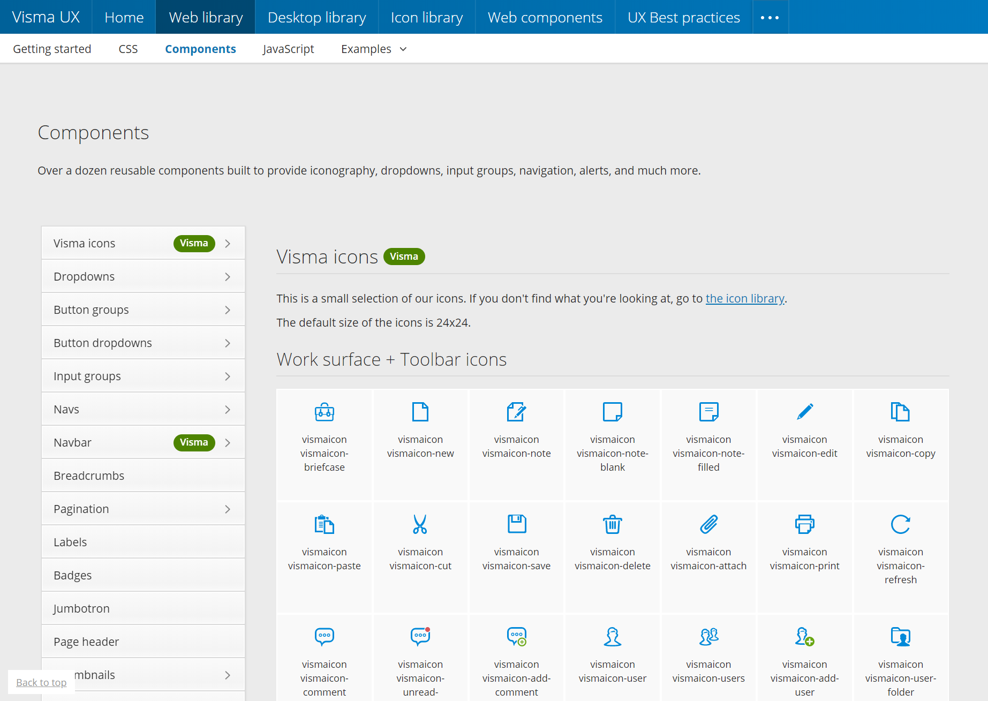Image resolution: width=988 pixels, height=701 pixels.
Task: Expand the Button dropdowns chevron
Action: coord(228,343)
